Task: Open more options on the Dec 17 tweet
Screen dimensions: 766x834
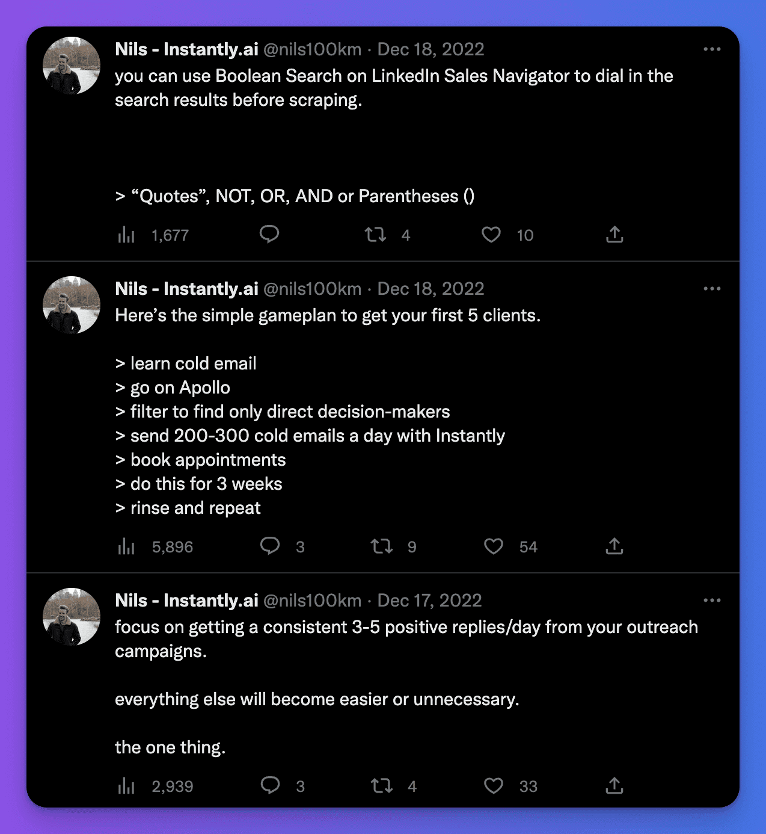Action: pos(712,601)
